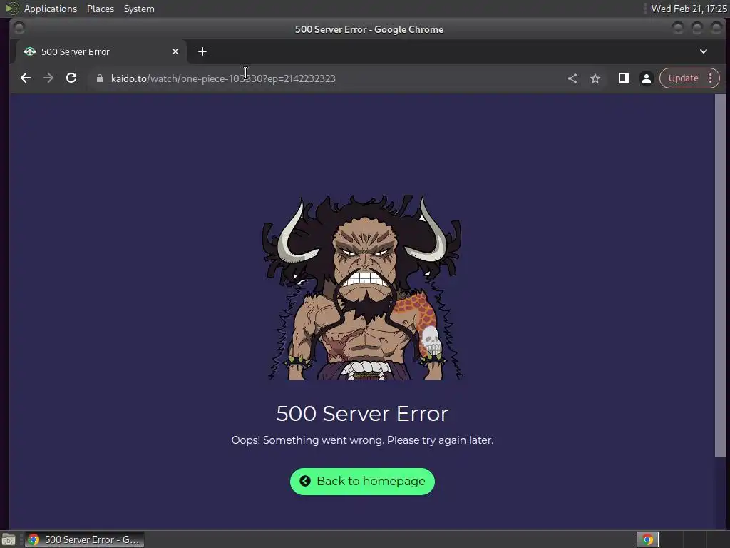Reload the current page

[x=71, y=78]
